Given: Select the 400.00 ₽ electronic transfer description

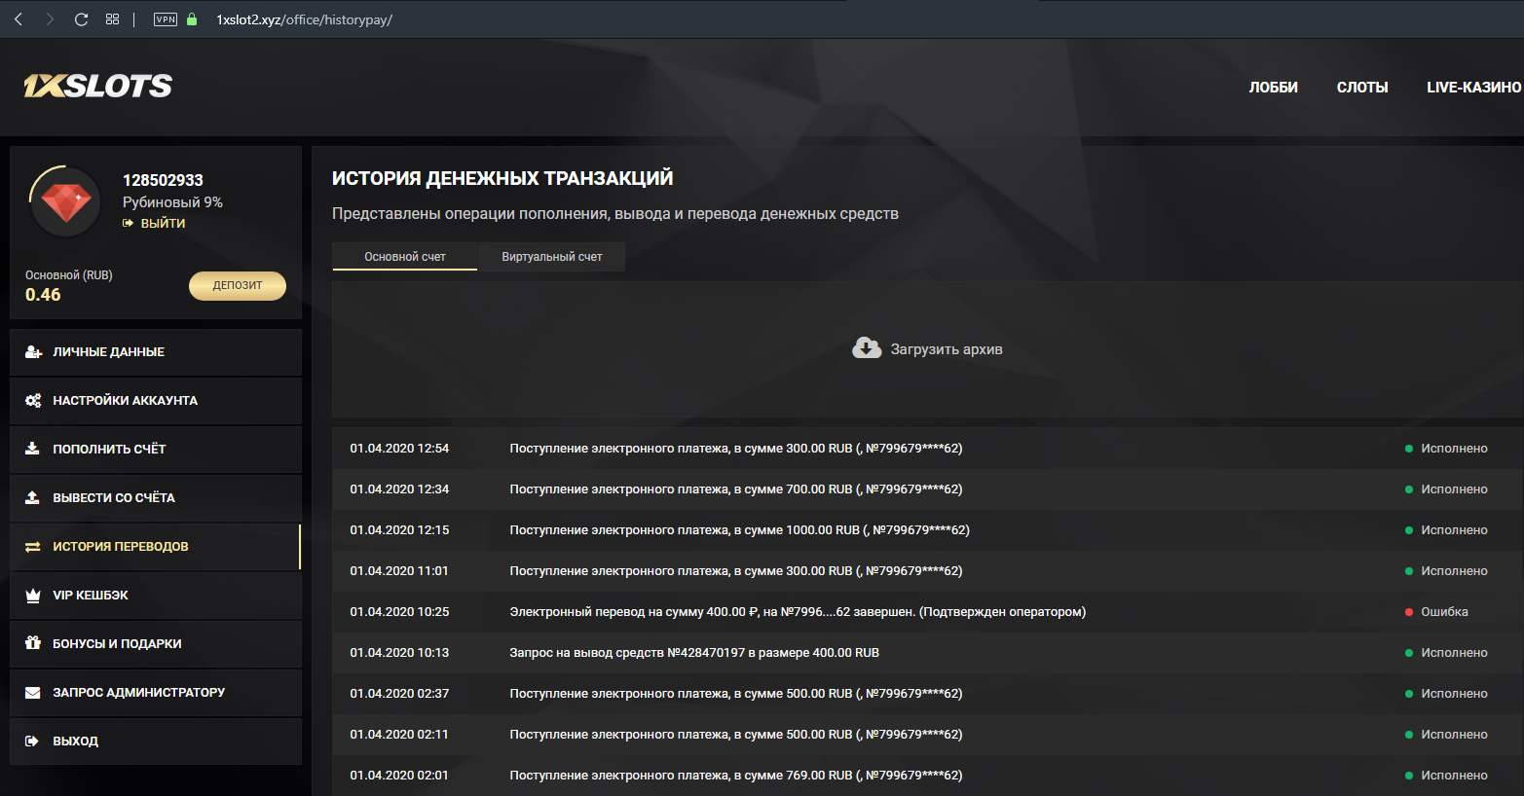Looking at the screenshot, I should (x=798, y=612).
